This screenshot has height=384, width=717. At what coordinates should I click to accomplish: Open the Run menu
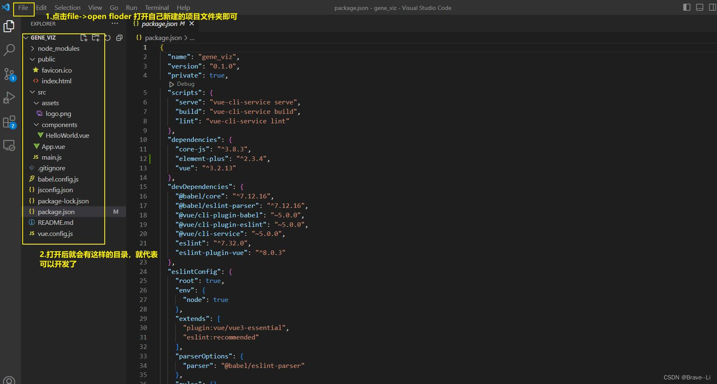pos(132,8)
